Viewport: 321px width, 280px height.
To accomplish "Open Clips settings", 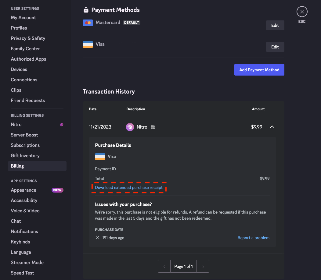I will (16, 90).
